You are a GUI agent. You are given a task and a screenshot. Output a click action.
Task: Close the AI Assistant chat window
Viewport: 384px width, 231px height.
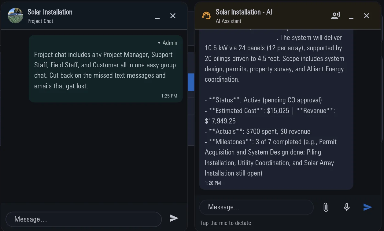click(367, 16)
